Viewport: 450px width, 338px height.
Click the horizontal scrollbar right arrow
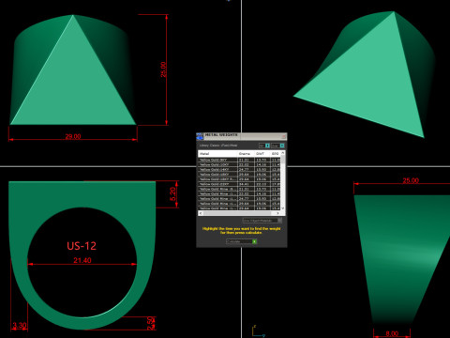277,213
